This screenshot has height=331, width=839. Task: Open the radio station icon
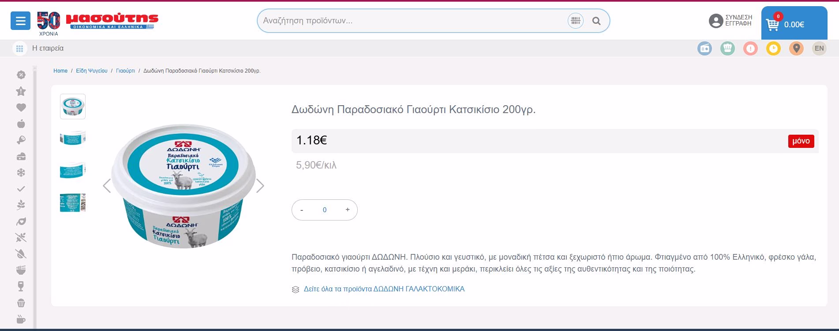point(704,48)
